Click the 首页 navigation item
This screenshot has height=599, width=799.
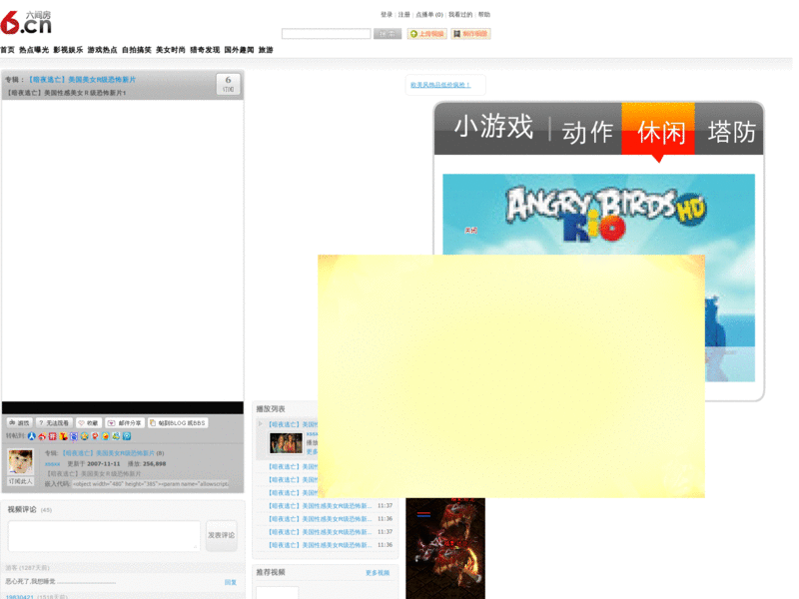coord(7,50)
